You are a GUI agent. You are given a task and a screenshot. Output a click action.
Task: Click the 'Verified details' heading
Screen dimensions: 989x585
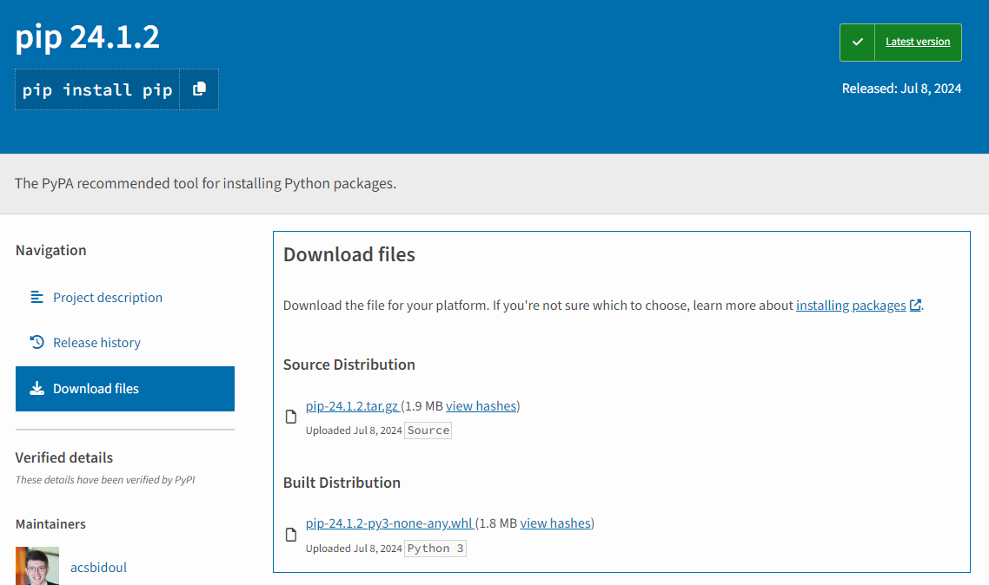[63, 457]
